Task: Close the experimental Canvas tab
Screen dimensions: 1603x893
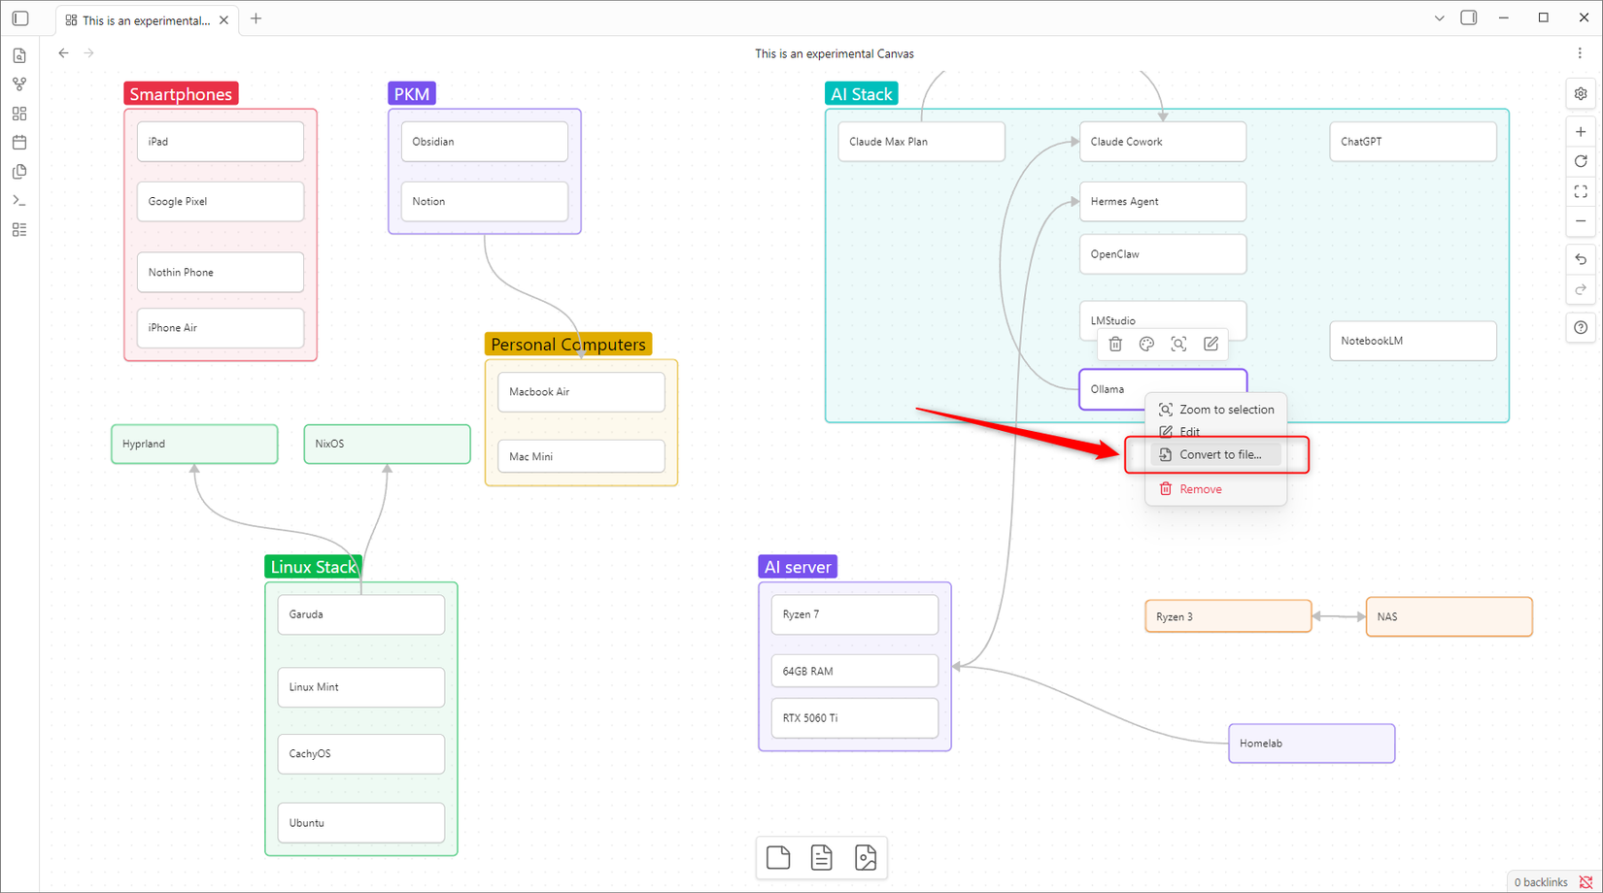Action: (x=223, y=19)
